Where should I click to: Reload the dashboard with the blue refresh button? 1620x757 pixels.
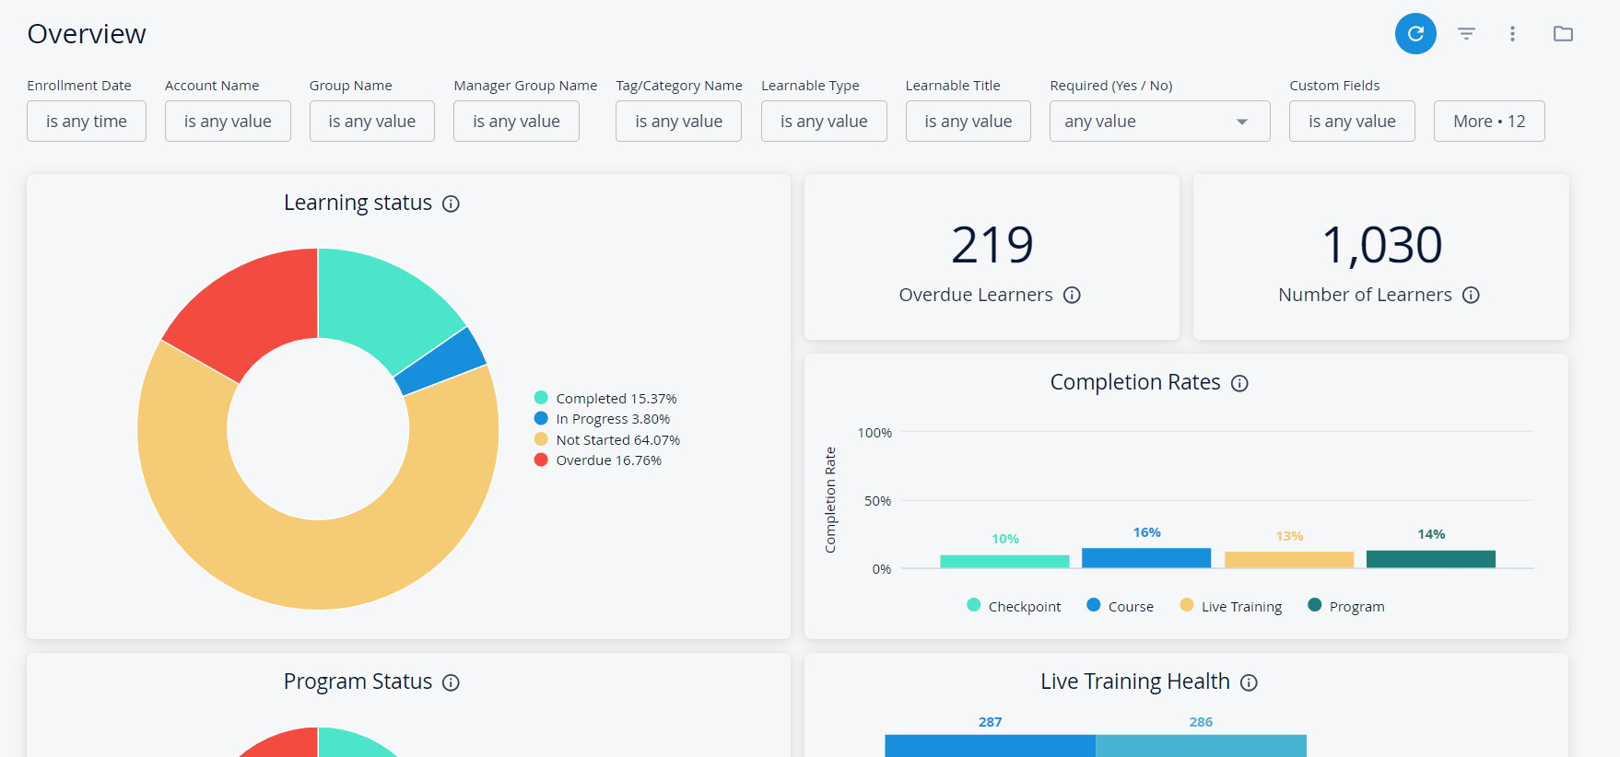[1415, 34]
